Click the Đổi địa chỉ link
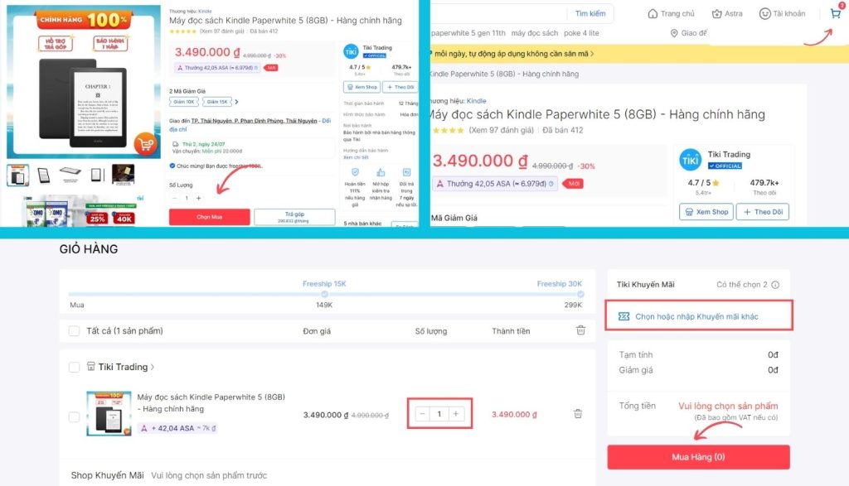The image size is (849, 486). point(250,125)
